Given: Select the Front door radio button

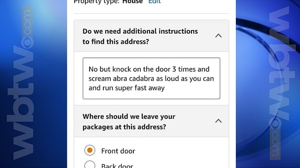Looking at the screenshot, I should pos(90,150).
